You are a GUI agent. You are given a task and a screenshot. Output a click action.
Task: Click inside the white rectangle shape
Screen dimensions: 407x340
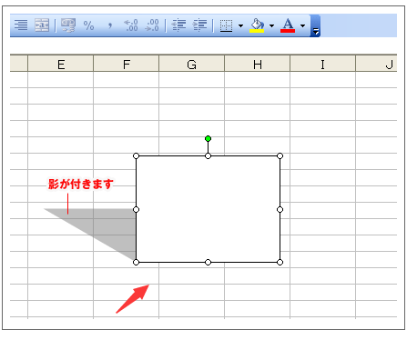click(208, 209)
